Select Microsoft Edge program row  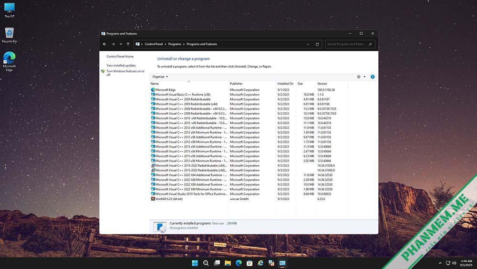pyautogui.click(x=249, y=90)
